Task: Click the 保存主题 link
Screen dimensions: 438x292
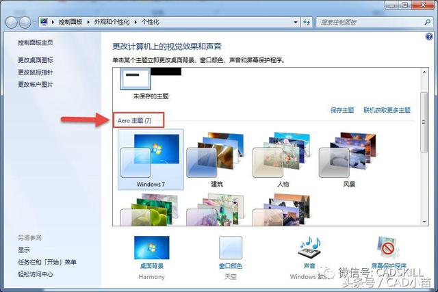Action: (342, 110)
